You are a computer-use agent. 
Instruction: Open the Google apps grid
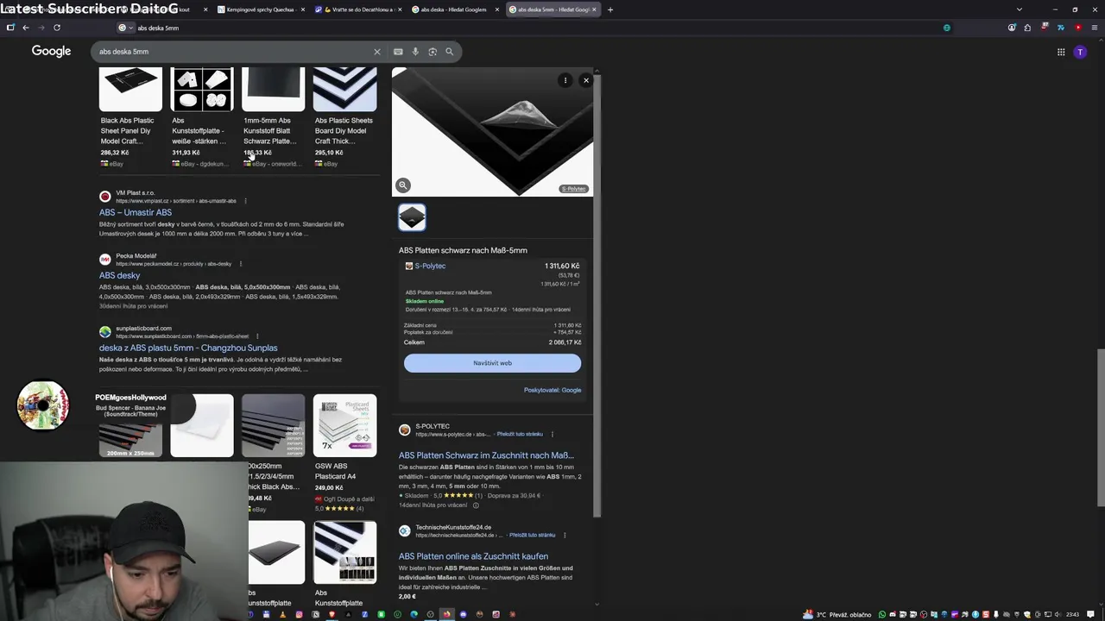1061,52
